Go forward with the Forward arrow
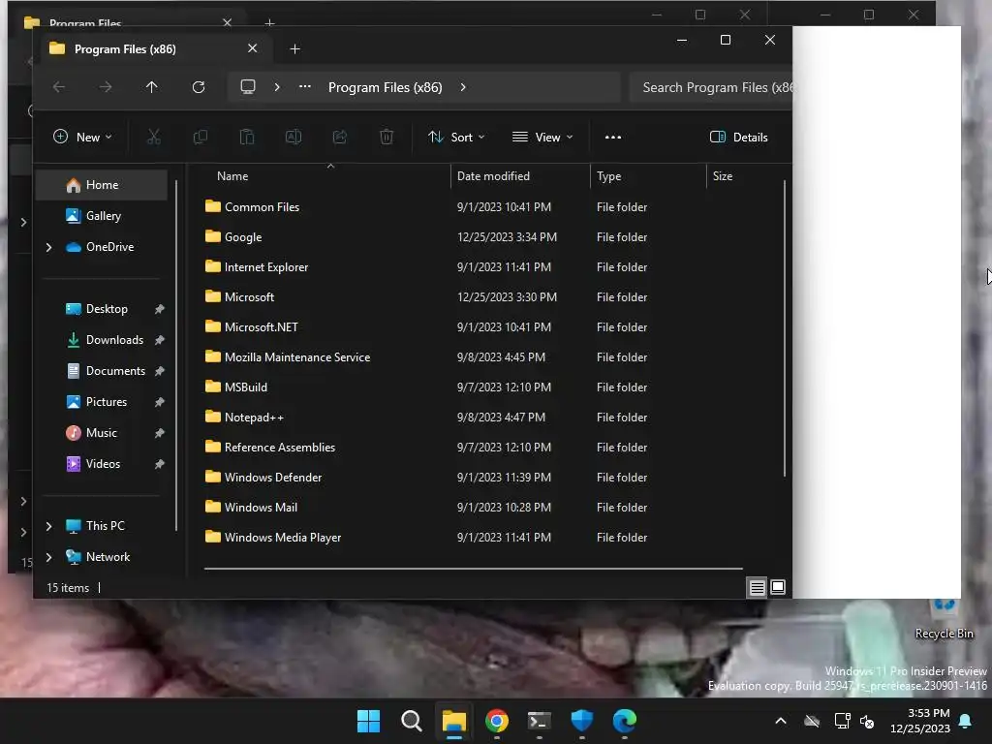Image resolution: width=992 pixels, height=744 pixels. (x=106, y=87)
